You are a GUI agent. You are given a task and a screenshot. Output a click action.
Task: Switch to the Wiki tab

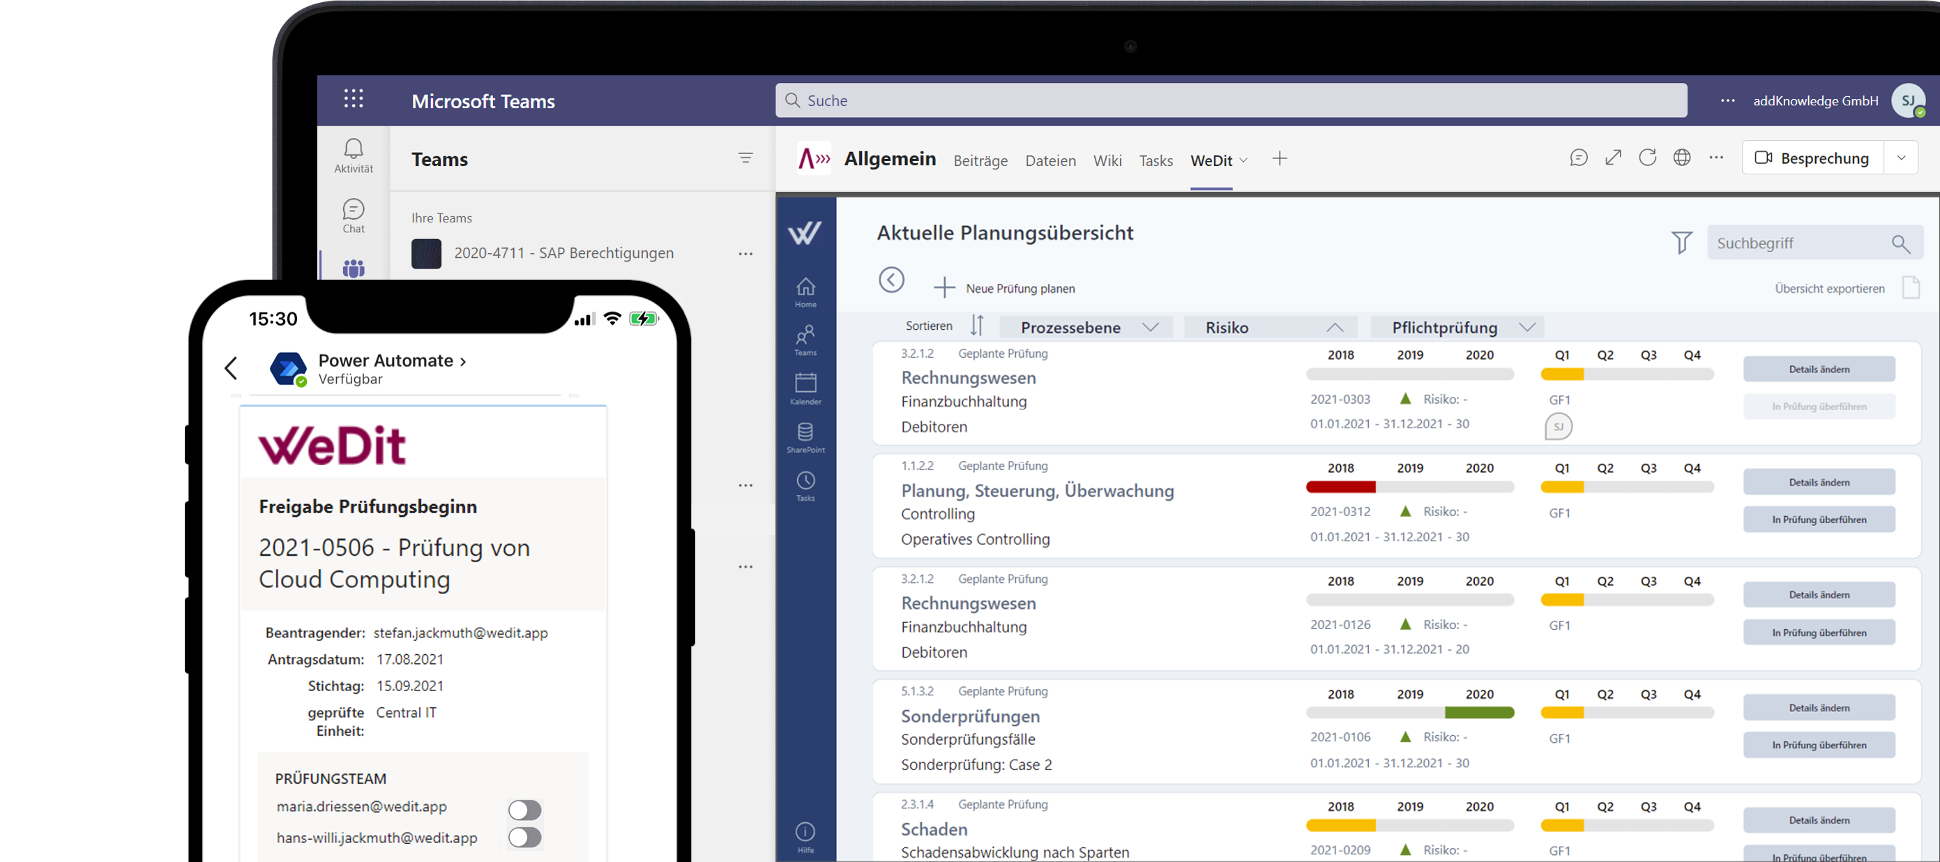[x=1107, y=160]
